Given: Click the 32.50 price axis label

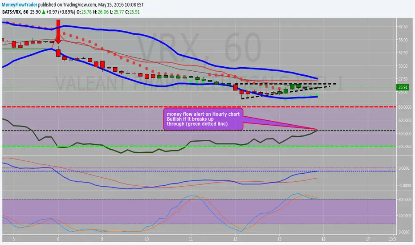Looking at the screenshot, I should (403, 53).
